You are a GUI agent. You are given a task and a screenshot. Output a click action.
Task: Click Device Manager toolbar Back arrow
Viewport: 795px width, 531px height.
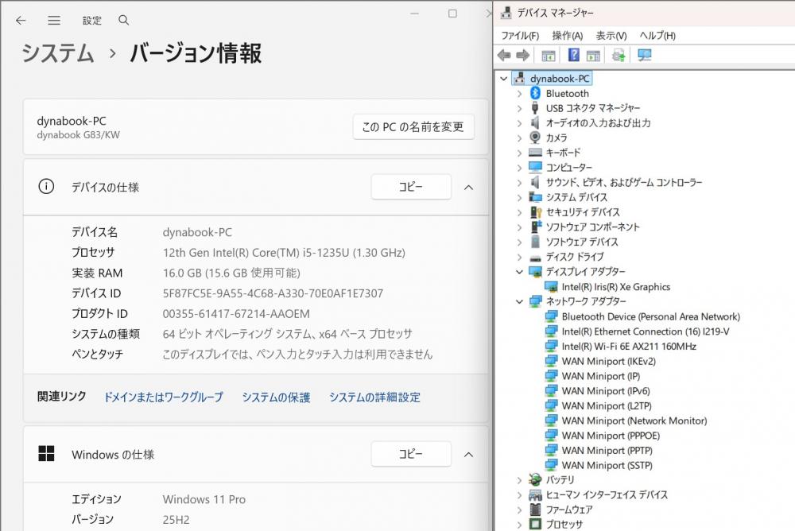pyautogui.click(x=505, y=55)
